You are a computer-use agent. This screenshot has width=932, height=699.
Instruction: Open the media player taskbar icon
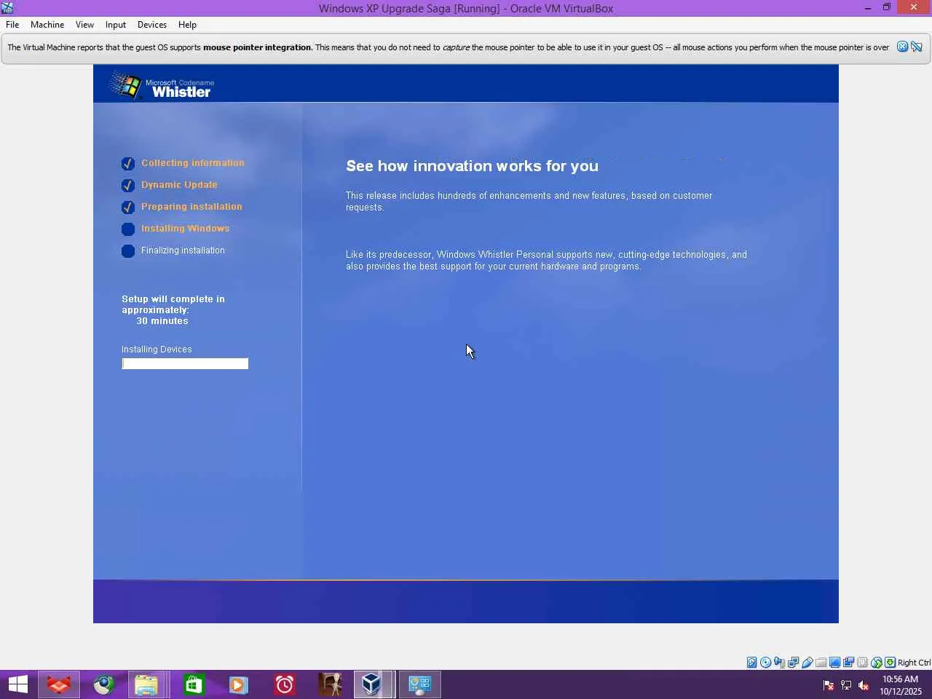(238, 684)
